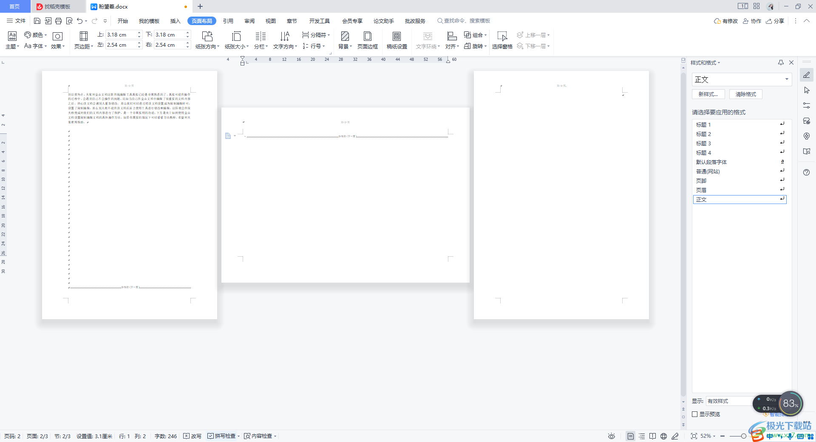Open Paper Size (纸张大小) options
Image resolution: width=816 pixels, height=442 pixels.
click(x=237, y=40)
